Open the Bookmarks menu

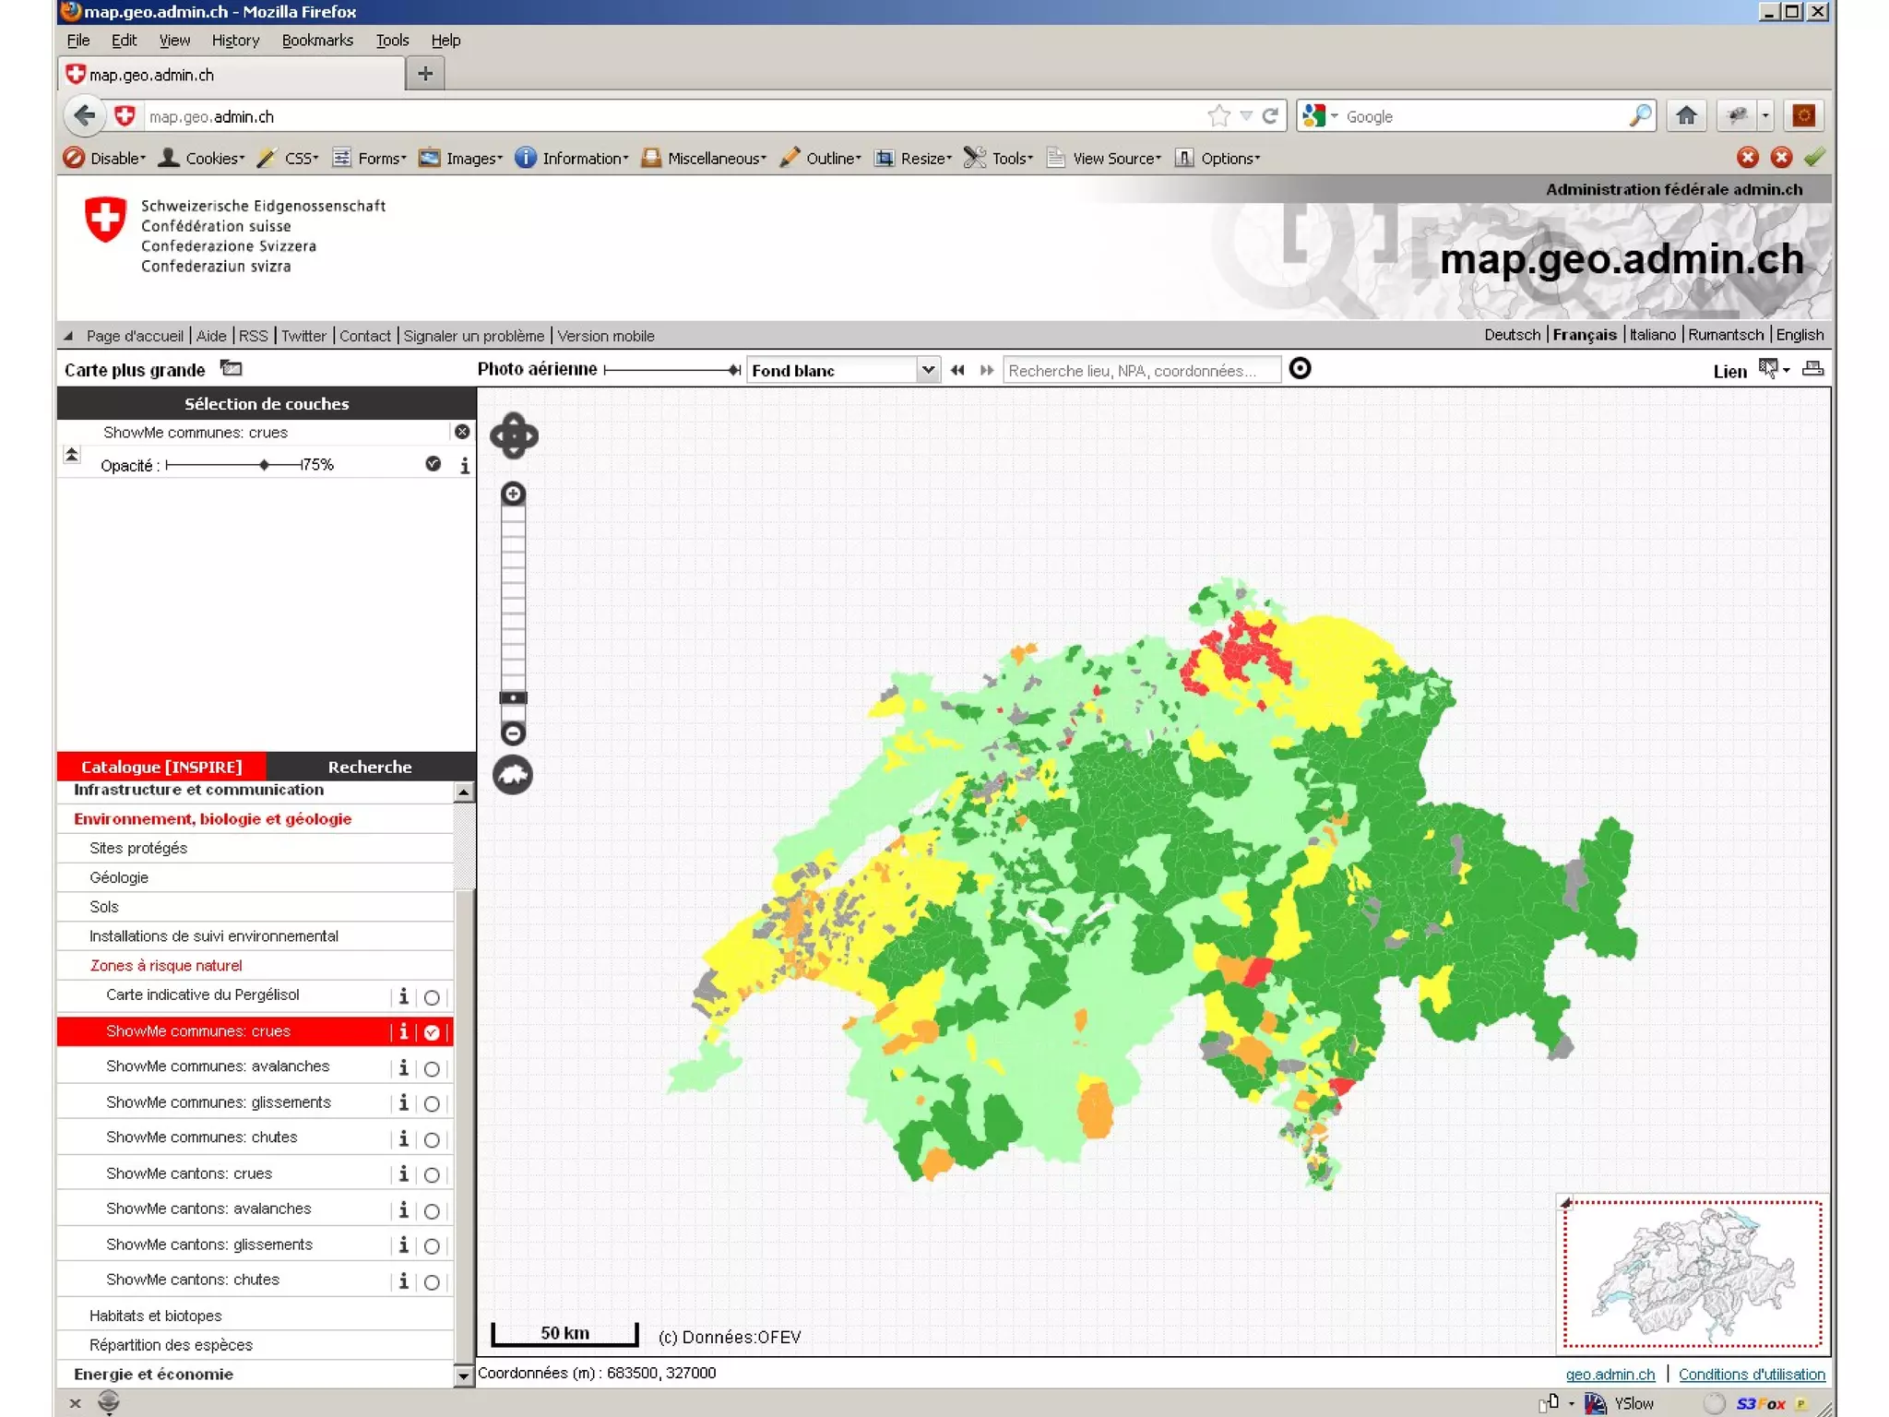tap(317, 41)
